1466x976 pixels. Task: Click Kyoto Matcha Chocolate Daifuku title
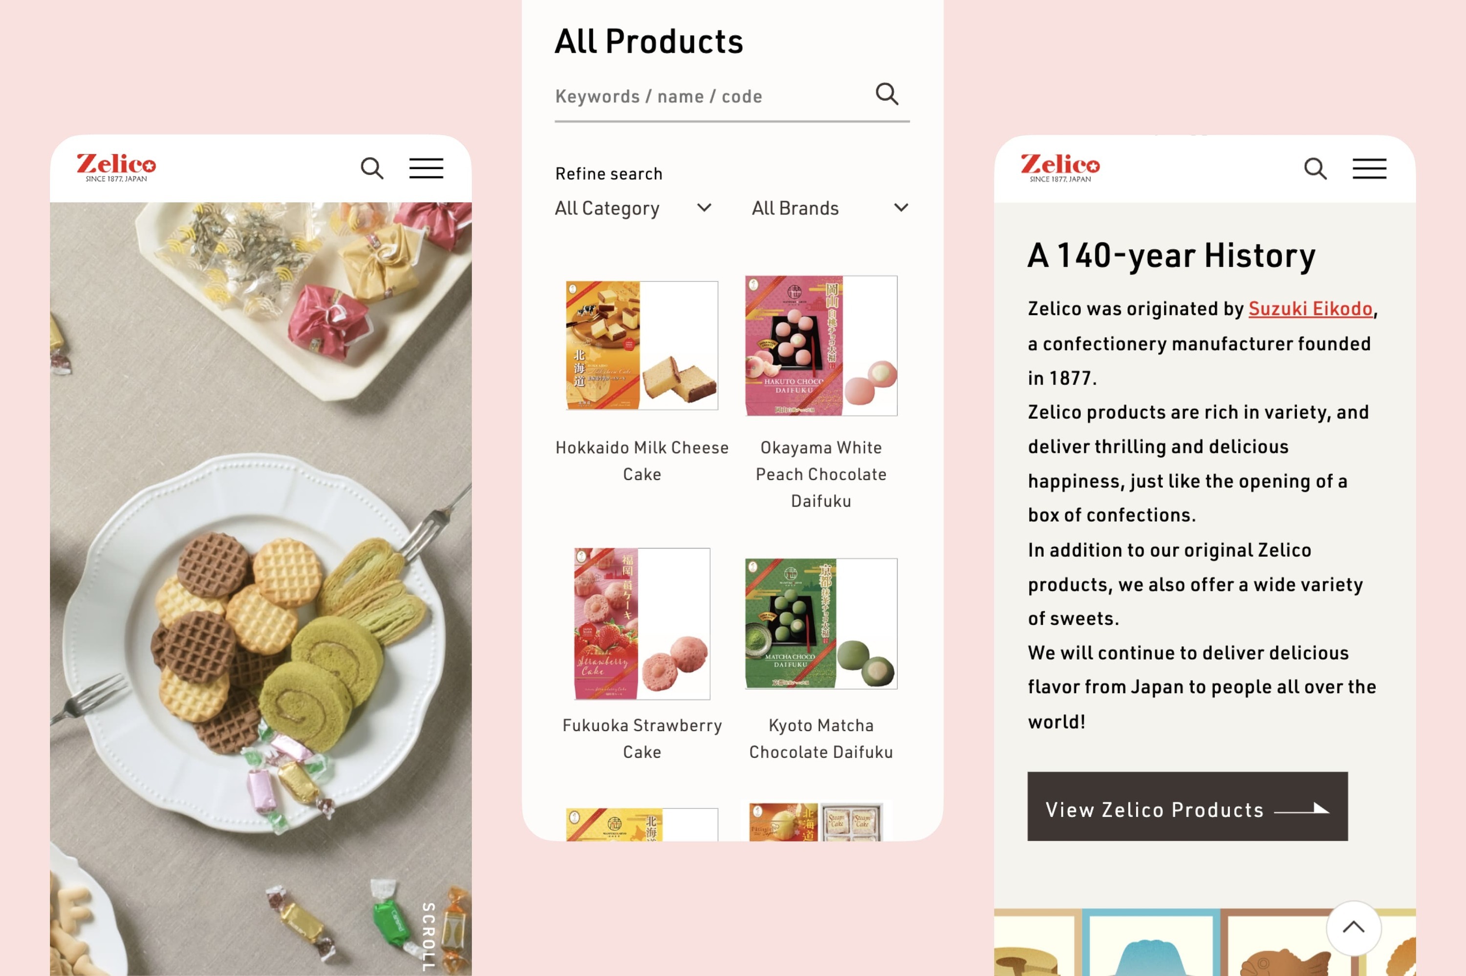click(x=820, y=739)
